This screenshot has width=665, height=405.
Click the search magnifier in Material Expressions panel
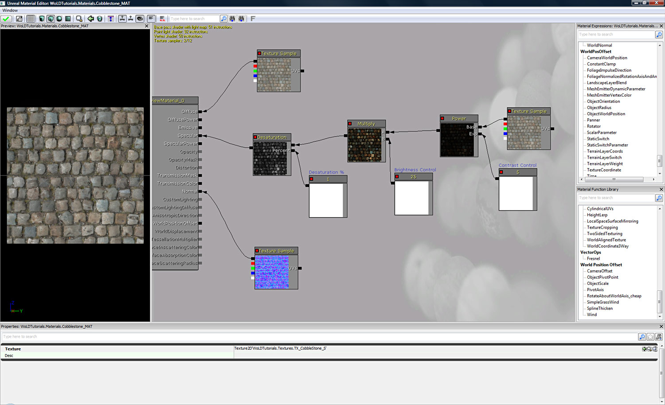(x=659, y=35)
